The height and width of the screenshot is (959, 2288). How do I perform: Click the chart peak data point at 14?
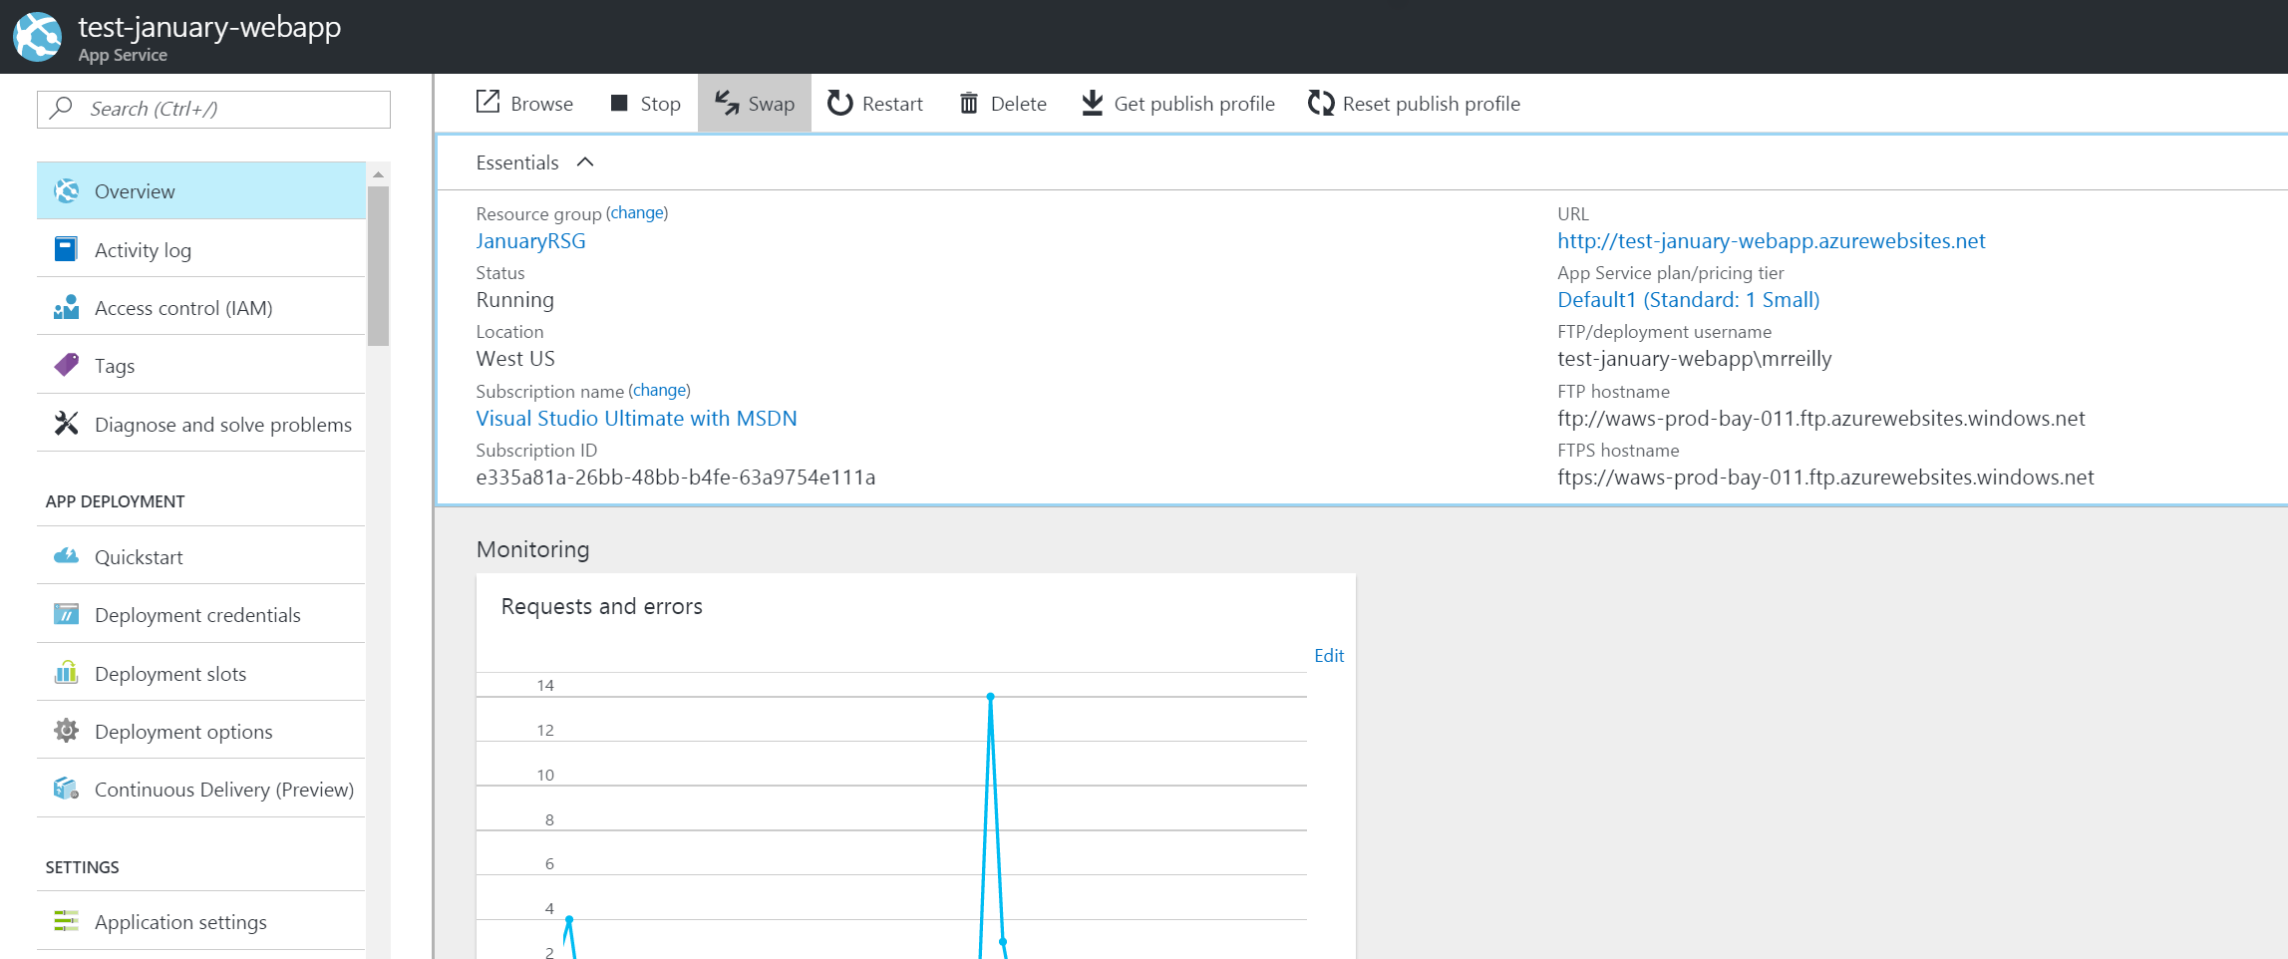tap(990, 697)
